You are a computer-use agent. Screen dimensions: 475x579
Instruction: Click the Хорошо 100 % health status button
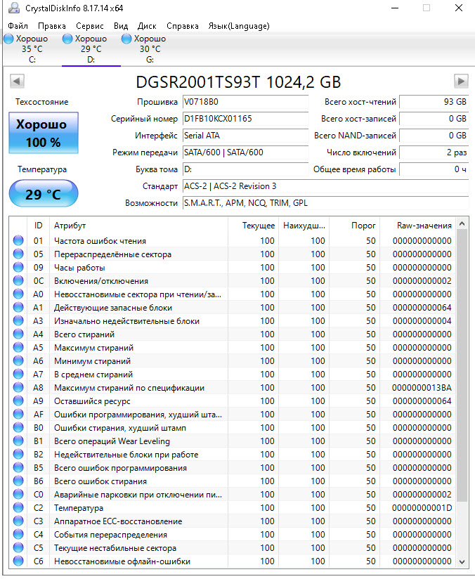coord(44,133)
